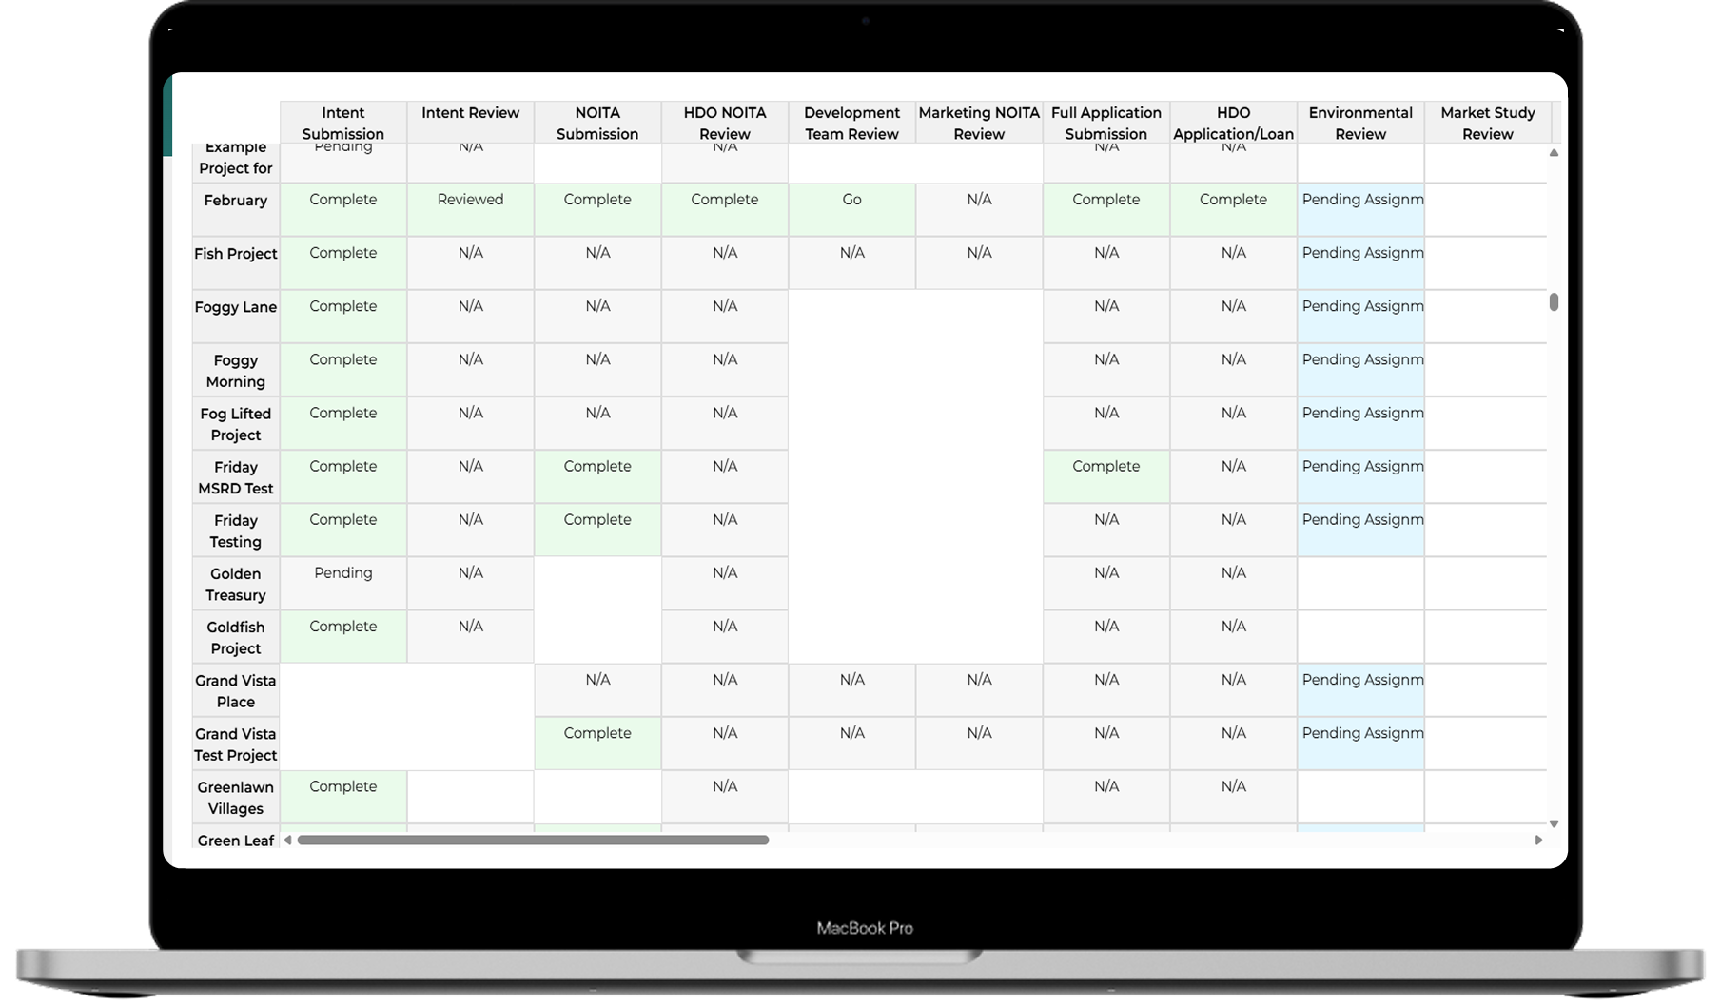Click Friday MSRD Test's Pending Assignment cell
The height and width of the screenshot is (1005, 1721).
(1360, 477)
